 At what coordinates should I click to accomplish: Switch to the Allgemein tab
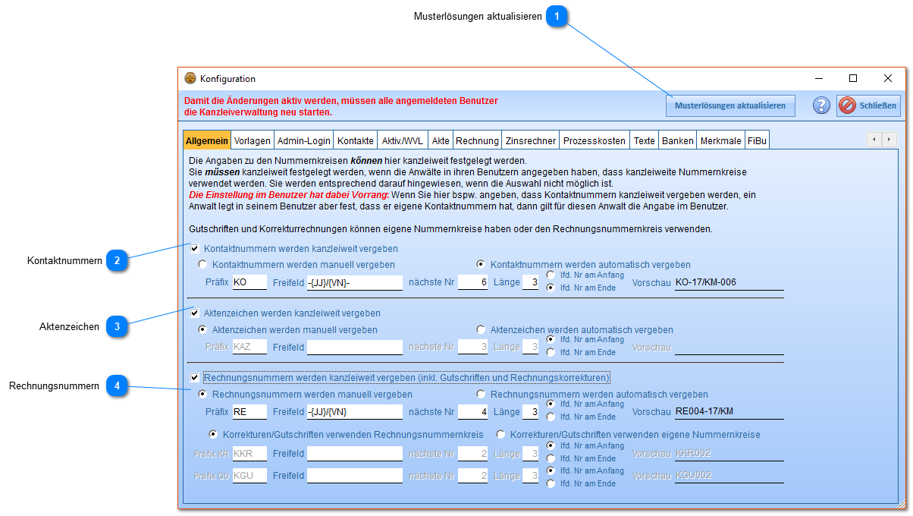tap(207, 140)
